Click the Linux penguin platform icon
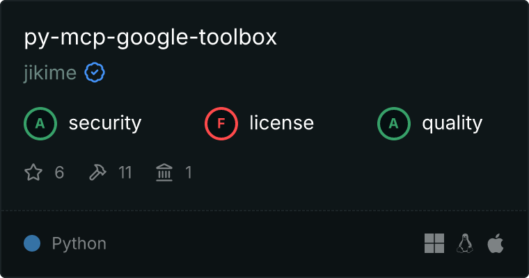 465,243
